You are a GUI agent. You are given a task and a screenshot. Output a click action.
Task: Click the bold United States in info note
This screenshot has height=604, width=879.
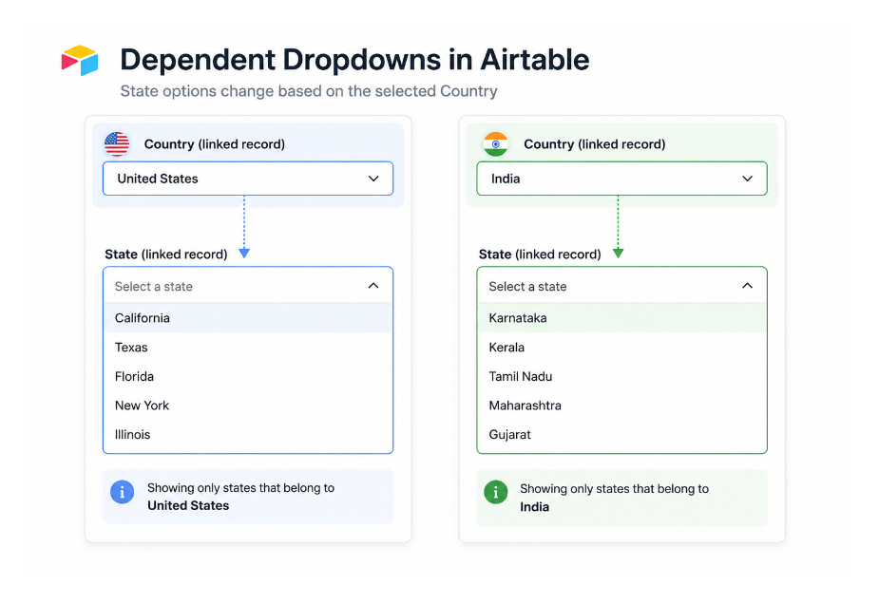188,505
